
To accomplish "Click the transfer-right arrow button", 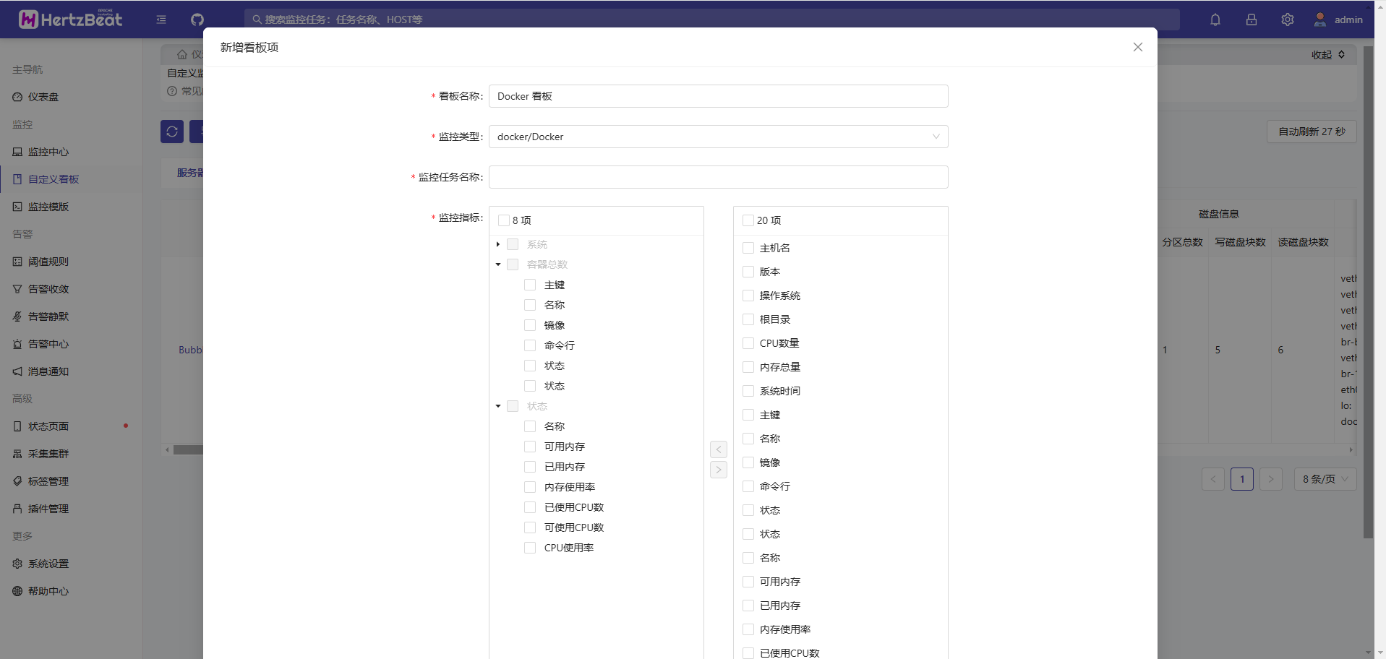I will point(719,470).
